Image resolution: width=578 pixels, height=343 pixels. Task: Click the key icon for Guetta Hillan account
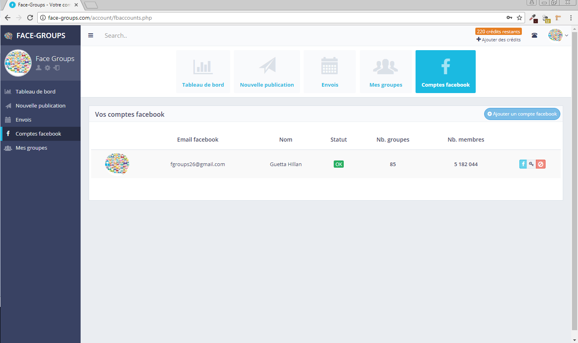tap(531, 164)
